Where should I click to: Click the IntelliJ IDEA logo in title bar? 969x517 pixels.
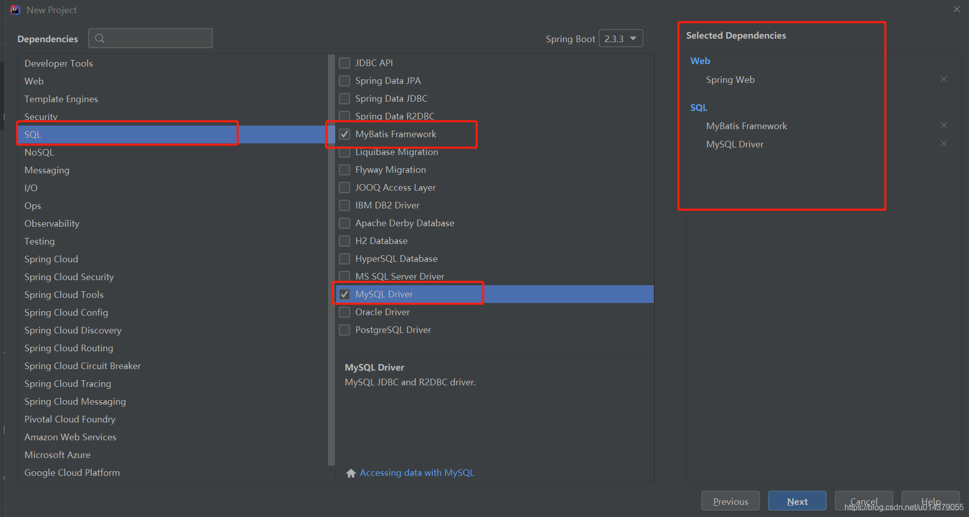[x=15, y=10]
